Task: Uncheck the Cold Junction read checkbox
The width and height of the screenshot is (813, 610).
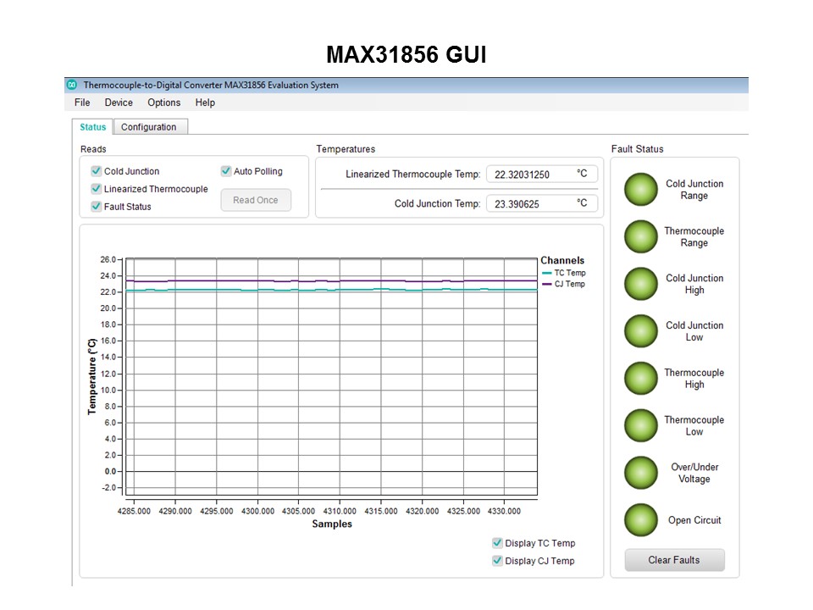Action: coord(97,171)
